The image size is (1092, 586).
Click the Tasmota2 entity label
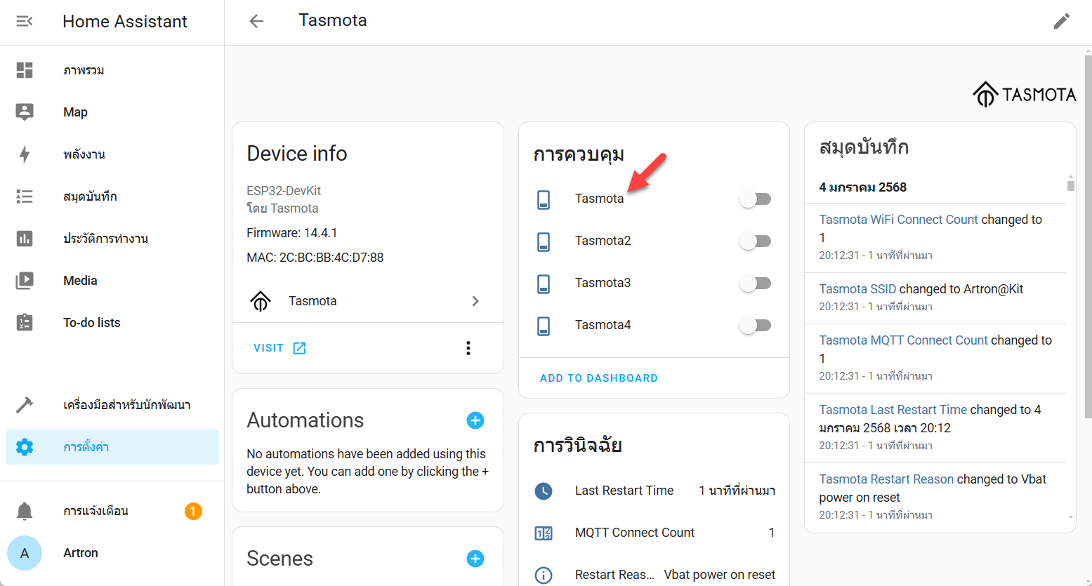603,241
